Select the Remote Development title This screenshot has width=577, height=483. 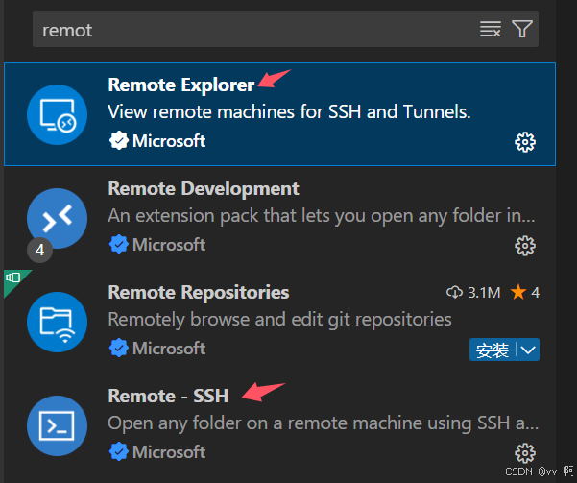pos(204,189)
